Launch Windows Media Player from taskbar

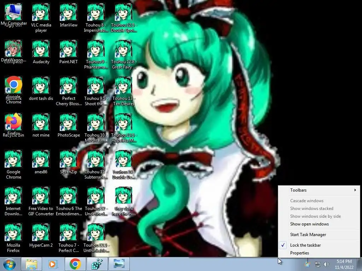point(53,264)
